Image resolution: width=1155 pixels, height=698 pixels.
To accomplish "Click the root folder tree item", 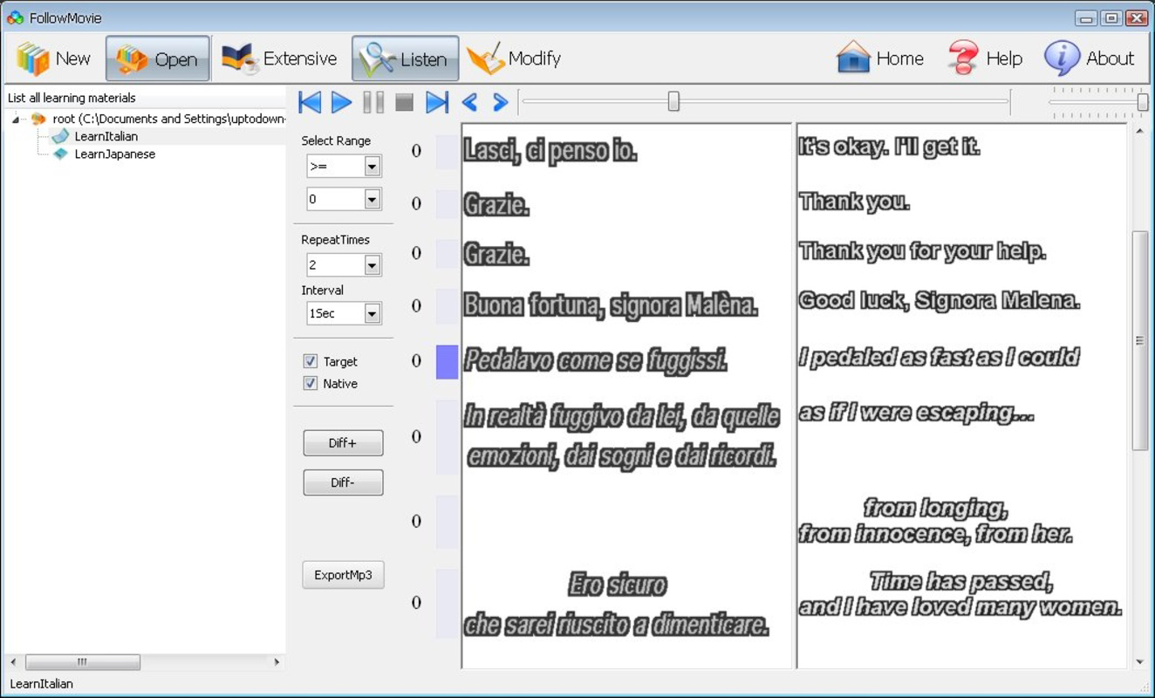I will (x=168, y=119).
